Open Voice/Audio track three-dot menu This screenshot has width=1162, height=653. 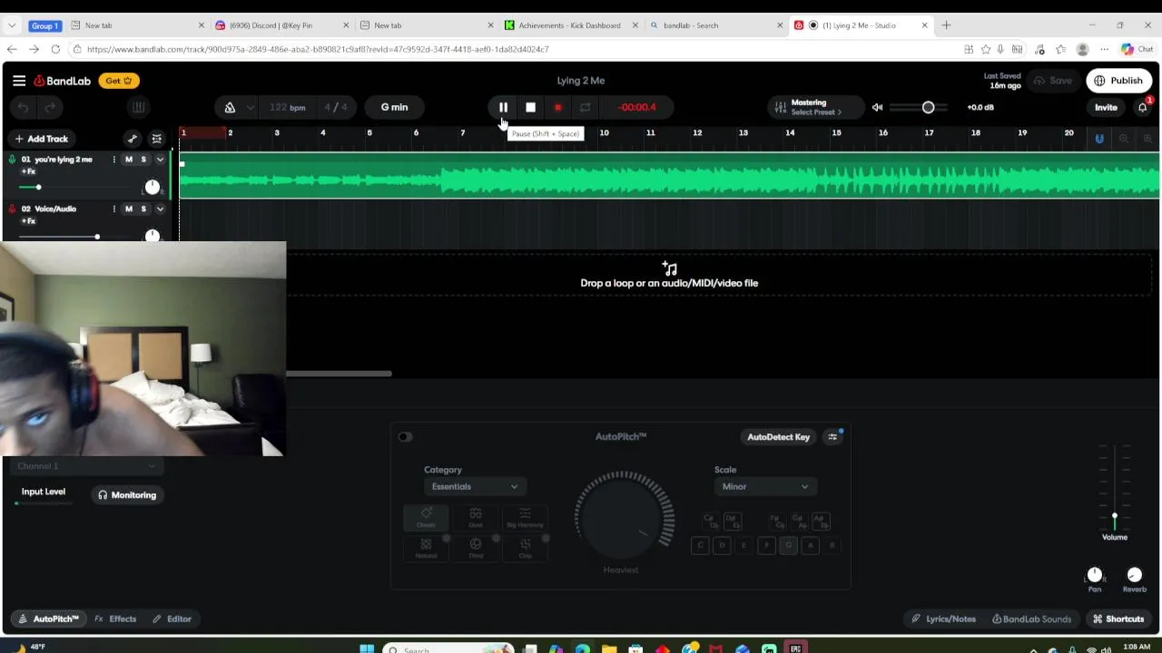coord(113,209)
